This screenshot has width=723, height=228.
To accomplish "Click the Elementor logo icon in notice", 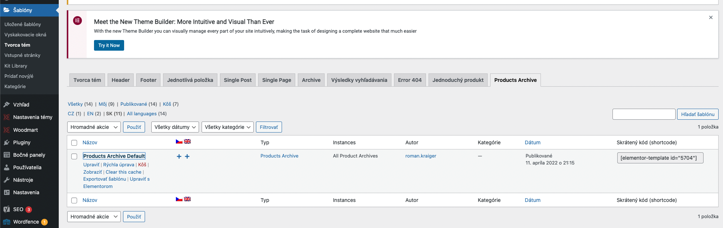I will pyautogui.click(x=77, y=21).
